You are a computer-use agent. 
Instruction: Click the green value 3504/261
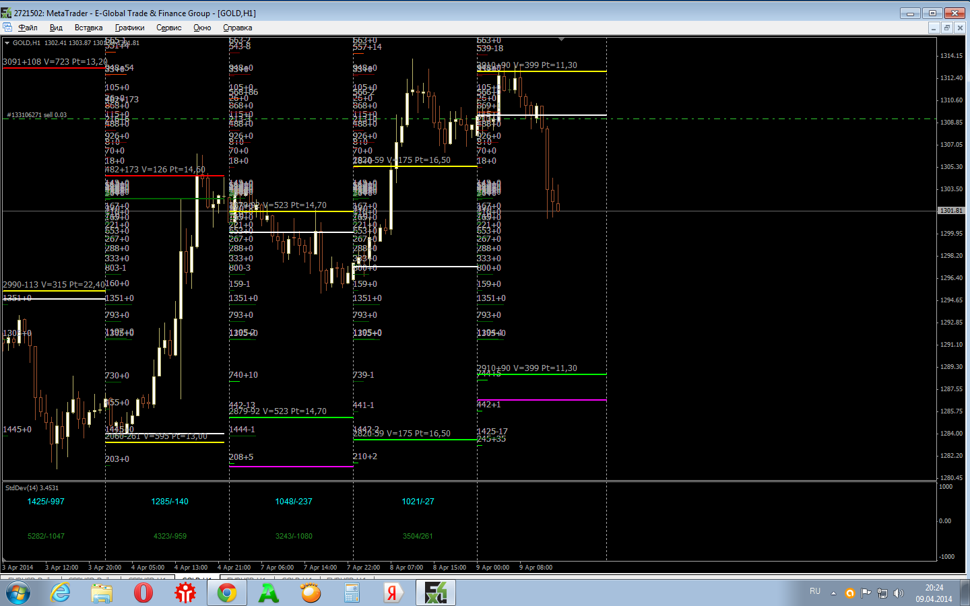click(x=418, y=536)
